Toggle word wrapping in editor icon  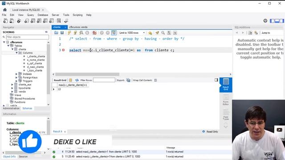click(x=175, y=33)
